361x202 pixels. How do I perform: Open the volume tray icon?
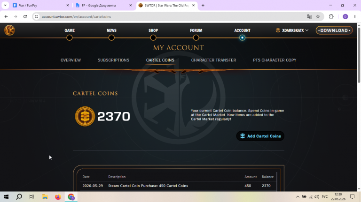tap(317, 197)
